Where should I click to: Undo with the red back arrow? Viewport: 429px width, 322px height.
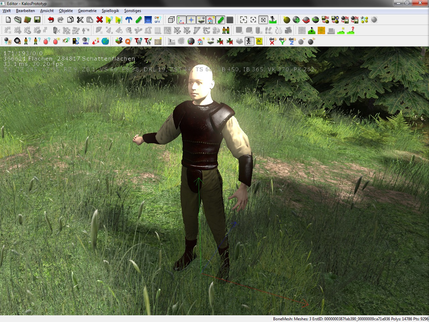click(x=51, y=20)
